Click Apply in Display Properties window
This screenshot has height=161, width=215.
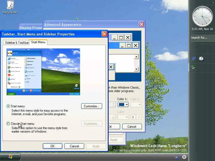click(x=116, y=140)
